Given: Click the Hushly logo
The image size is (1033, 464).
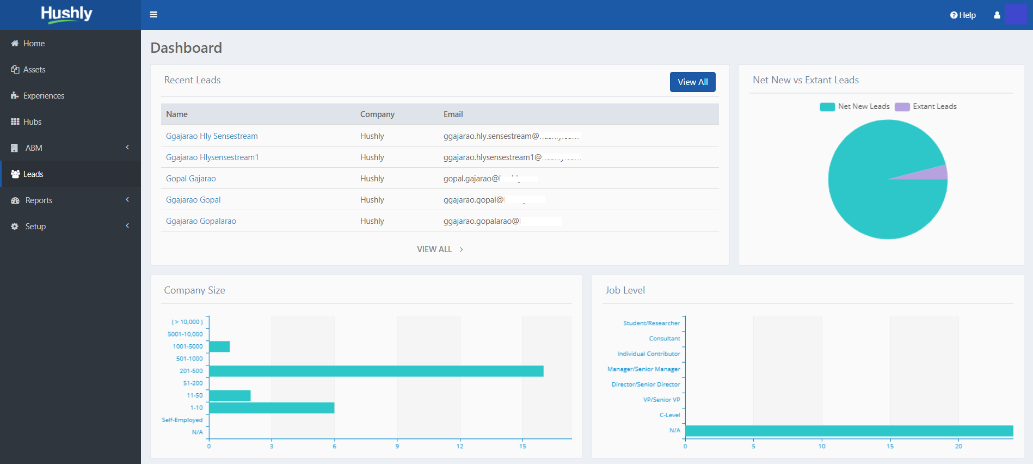Looking at the screenshot, I should click(x=66, y=14).
